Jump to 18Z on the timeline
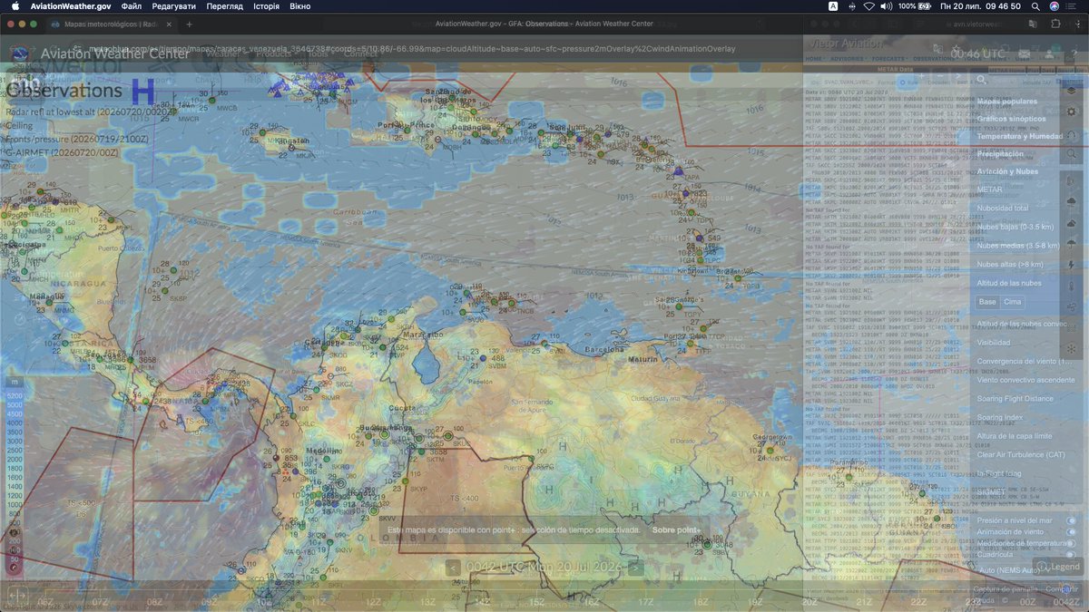This screenshot has height=612, width=1089. (x=700, y=602)
